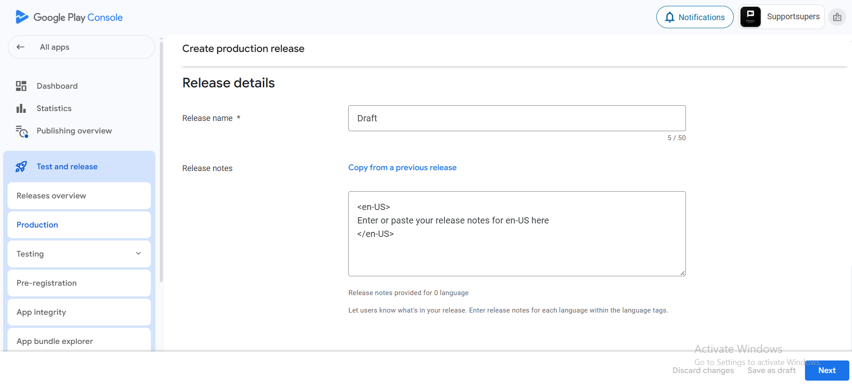This screenshot has width=852, height=386.
Task: Click inside the Release notes text area
Action: point(517,251)
